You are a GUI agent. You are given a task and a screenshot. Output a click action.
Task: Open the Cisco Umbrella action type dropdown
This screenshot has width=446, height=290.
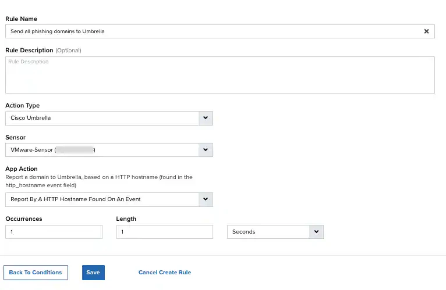click(109, 118)
